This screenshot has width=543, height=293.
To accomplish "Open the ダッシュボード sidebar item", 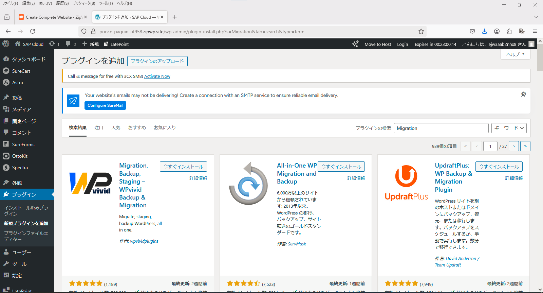I will (27, 59).
